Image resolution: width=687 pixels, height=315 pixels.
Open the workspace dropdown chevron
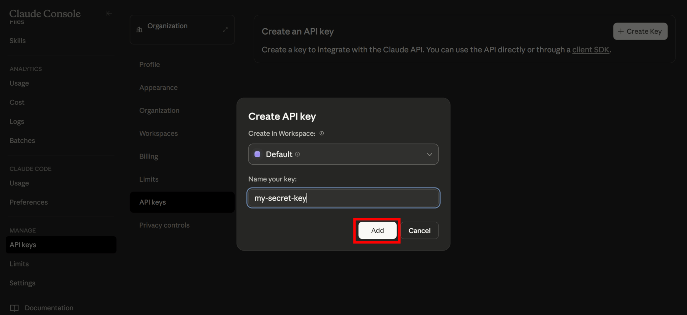(429, 154)
